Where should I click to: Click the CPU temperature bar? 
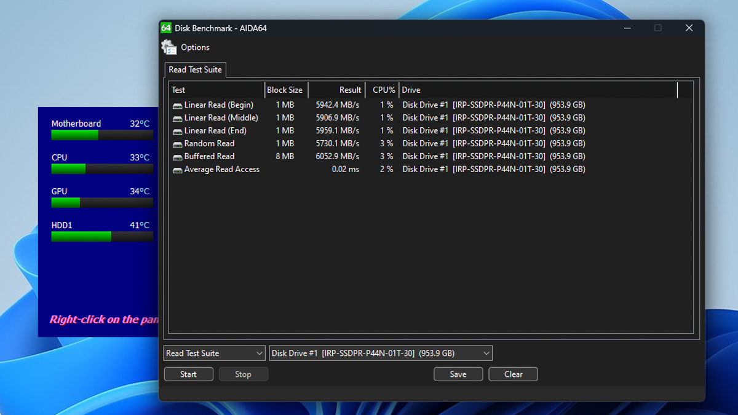pyautogui.click(x=102, y=169)
